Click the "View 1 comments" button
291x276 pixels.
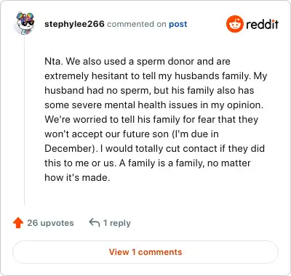(x=145, y=252)
